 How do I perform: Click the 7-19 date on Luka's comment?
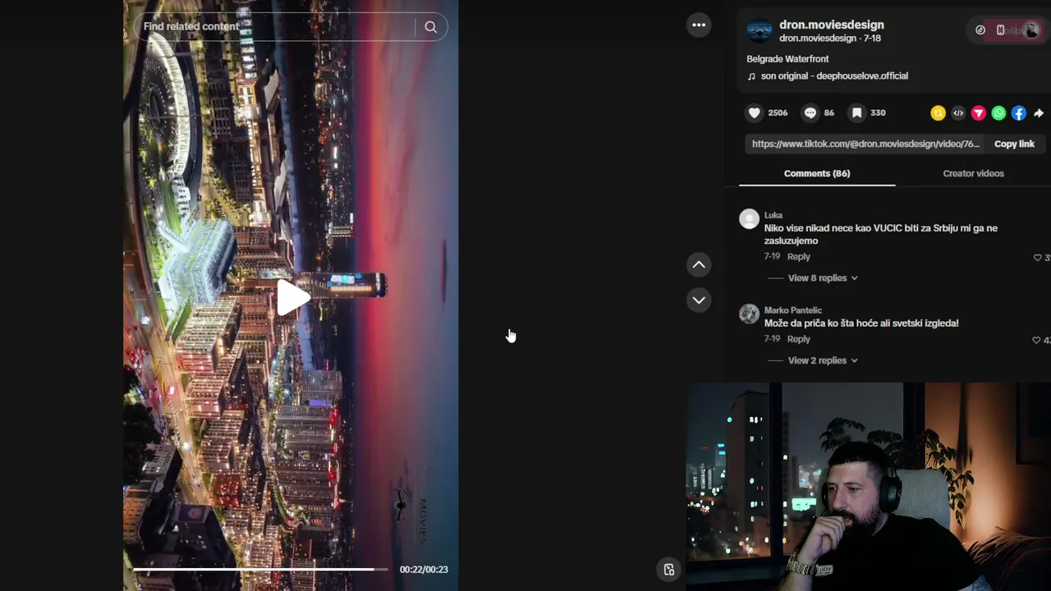[x=772, y=257]
